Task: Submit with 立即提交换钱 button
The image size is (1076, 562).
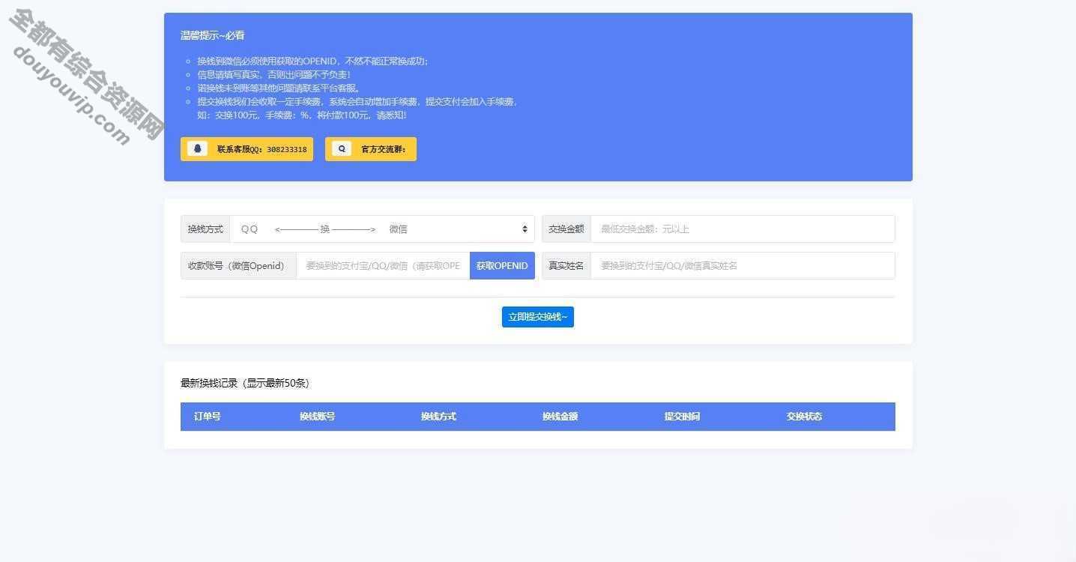Action: pyautogui.click(x=538, y=317)
